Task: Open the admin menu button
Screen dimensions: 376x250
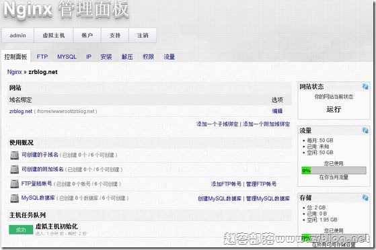Action: [x=17, y=35]
